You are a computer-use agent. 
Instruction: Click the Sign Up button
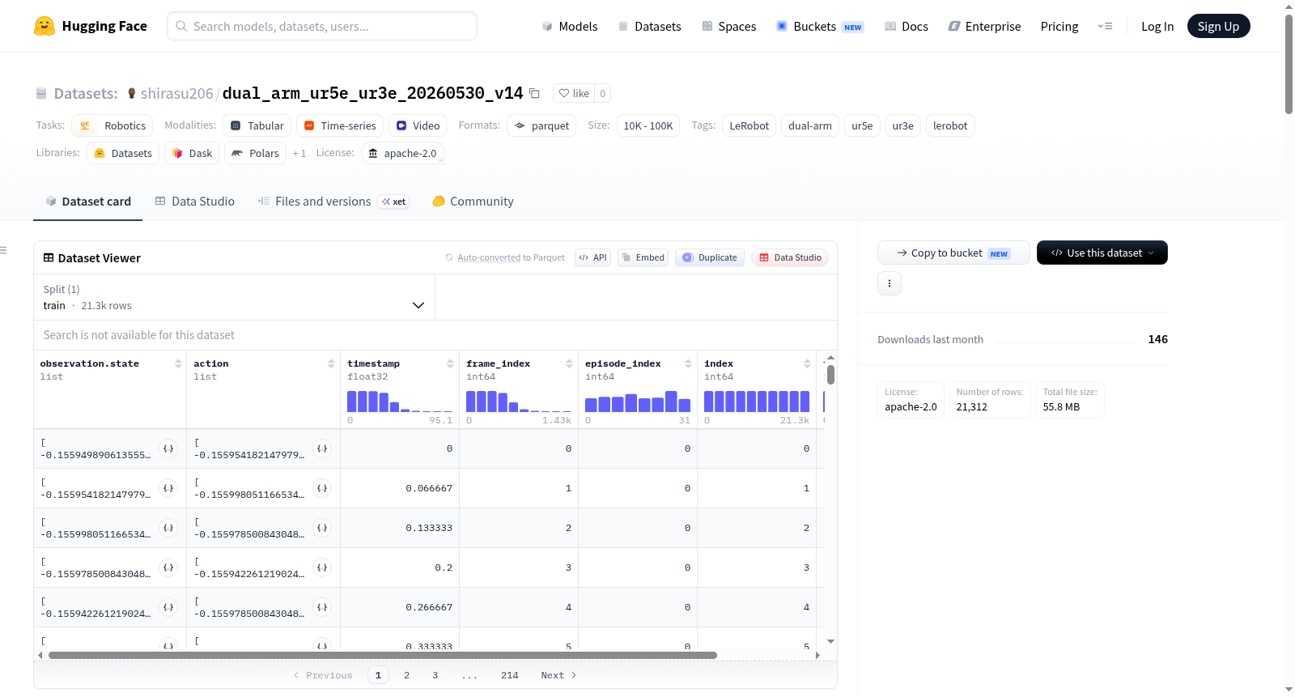(x=1218, y=27)
